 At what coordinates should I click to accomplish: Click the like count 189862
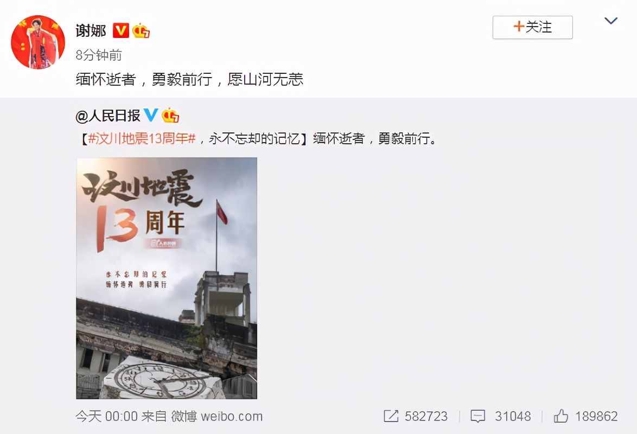(596, 416)
